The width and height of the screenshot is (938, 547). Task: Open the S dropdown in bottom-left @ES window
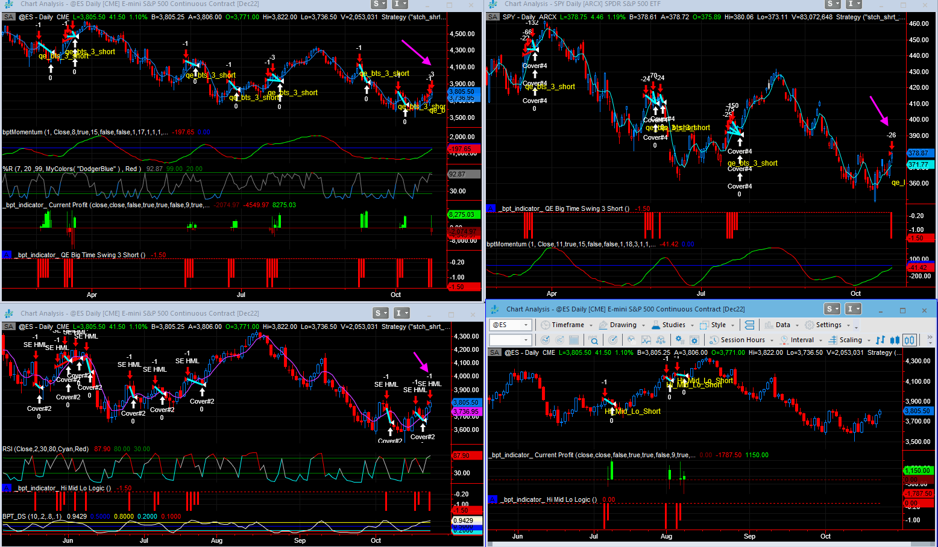(381, 313)
